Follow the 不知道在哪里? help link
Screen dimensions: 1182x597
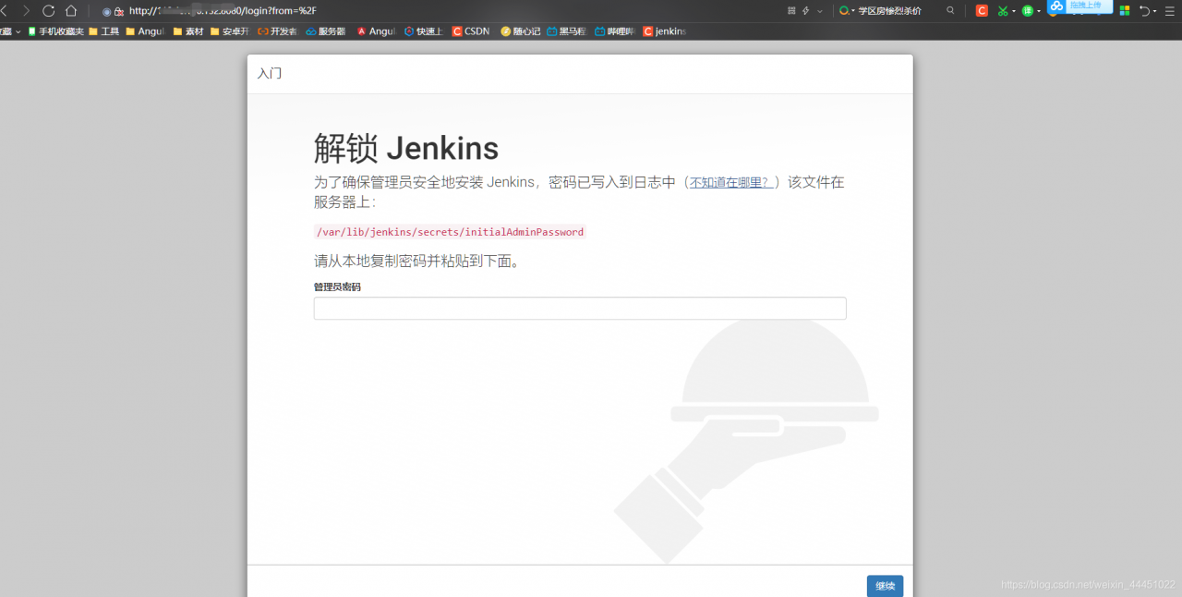[x=731, y=183]
